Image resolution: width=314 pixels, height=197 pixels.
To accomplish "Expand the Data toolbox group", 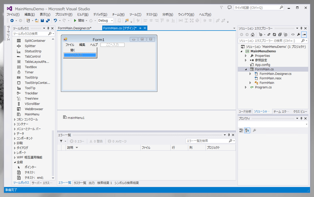I will click(15, 133).
